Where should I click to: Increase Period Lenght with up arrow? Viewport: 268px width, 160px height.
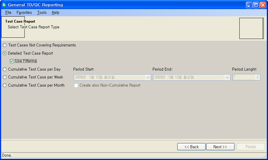257,76
